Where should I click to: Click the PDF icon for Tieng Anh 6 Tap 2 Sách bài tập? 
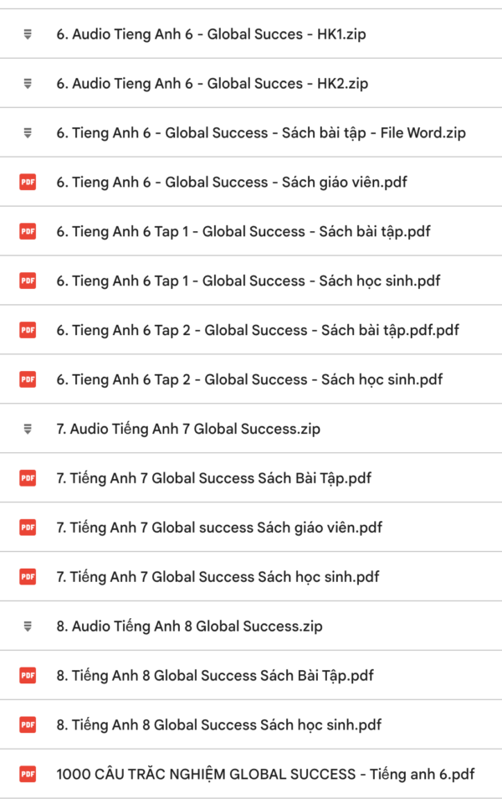coord(27,330)
